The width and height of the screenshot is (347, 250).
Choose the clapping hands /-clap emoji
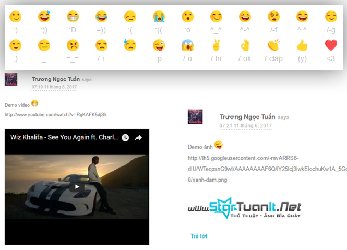click(274, 45)
